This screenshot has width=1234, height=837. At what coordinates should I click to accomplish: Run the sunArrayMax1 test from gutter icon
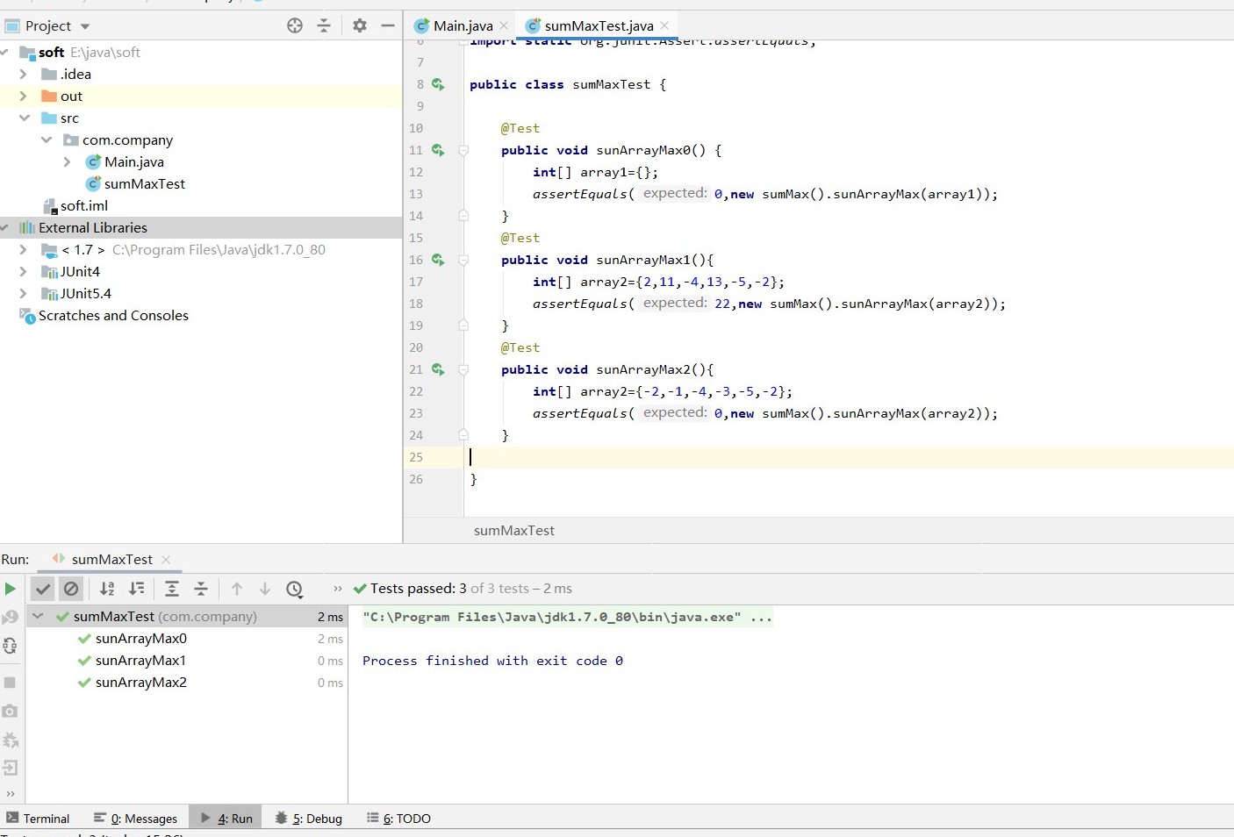(438, 260)
